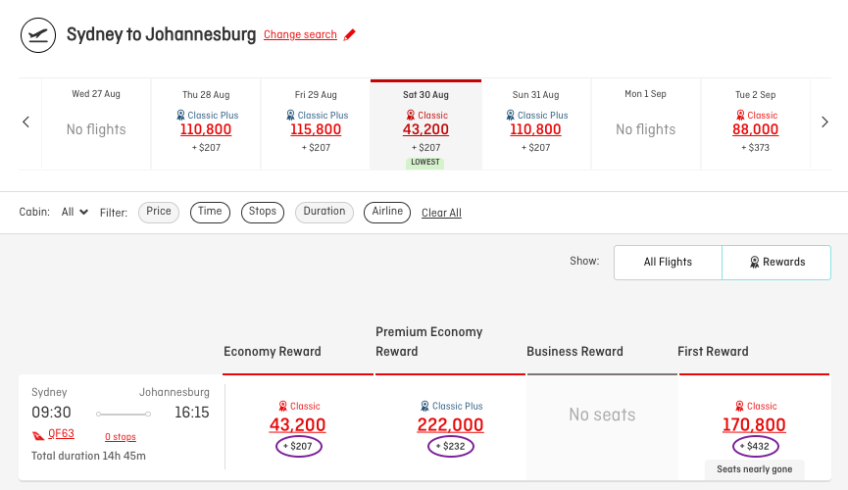Toggle the Airline filter pill
Image resolution: width=848 pixels, height=490 pixels.
(387, 212)
